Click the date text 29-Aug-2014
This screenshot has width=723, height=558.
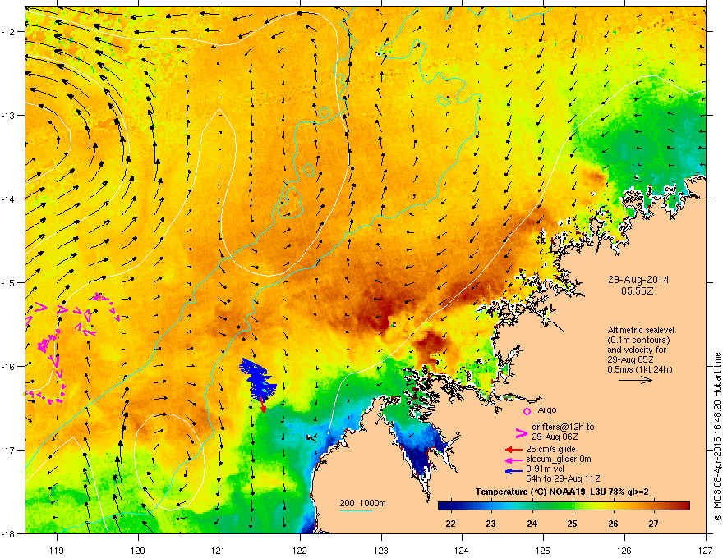coord(638,280)
